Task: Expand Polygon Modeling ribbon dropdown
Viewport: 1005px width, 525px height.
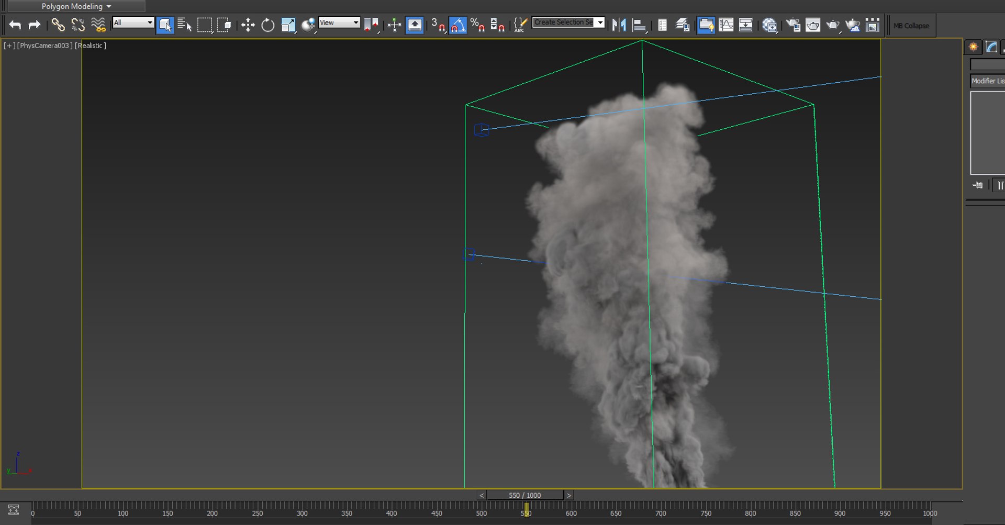Action: [76, 6]
